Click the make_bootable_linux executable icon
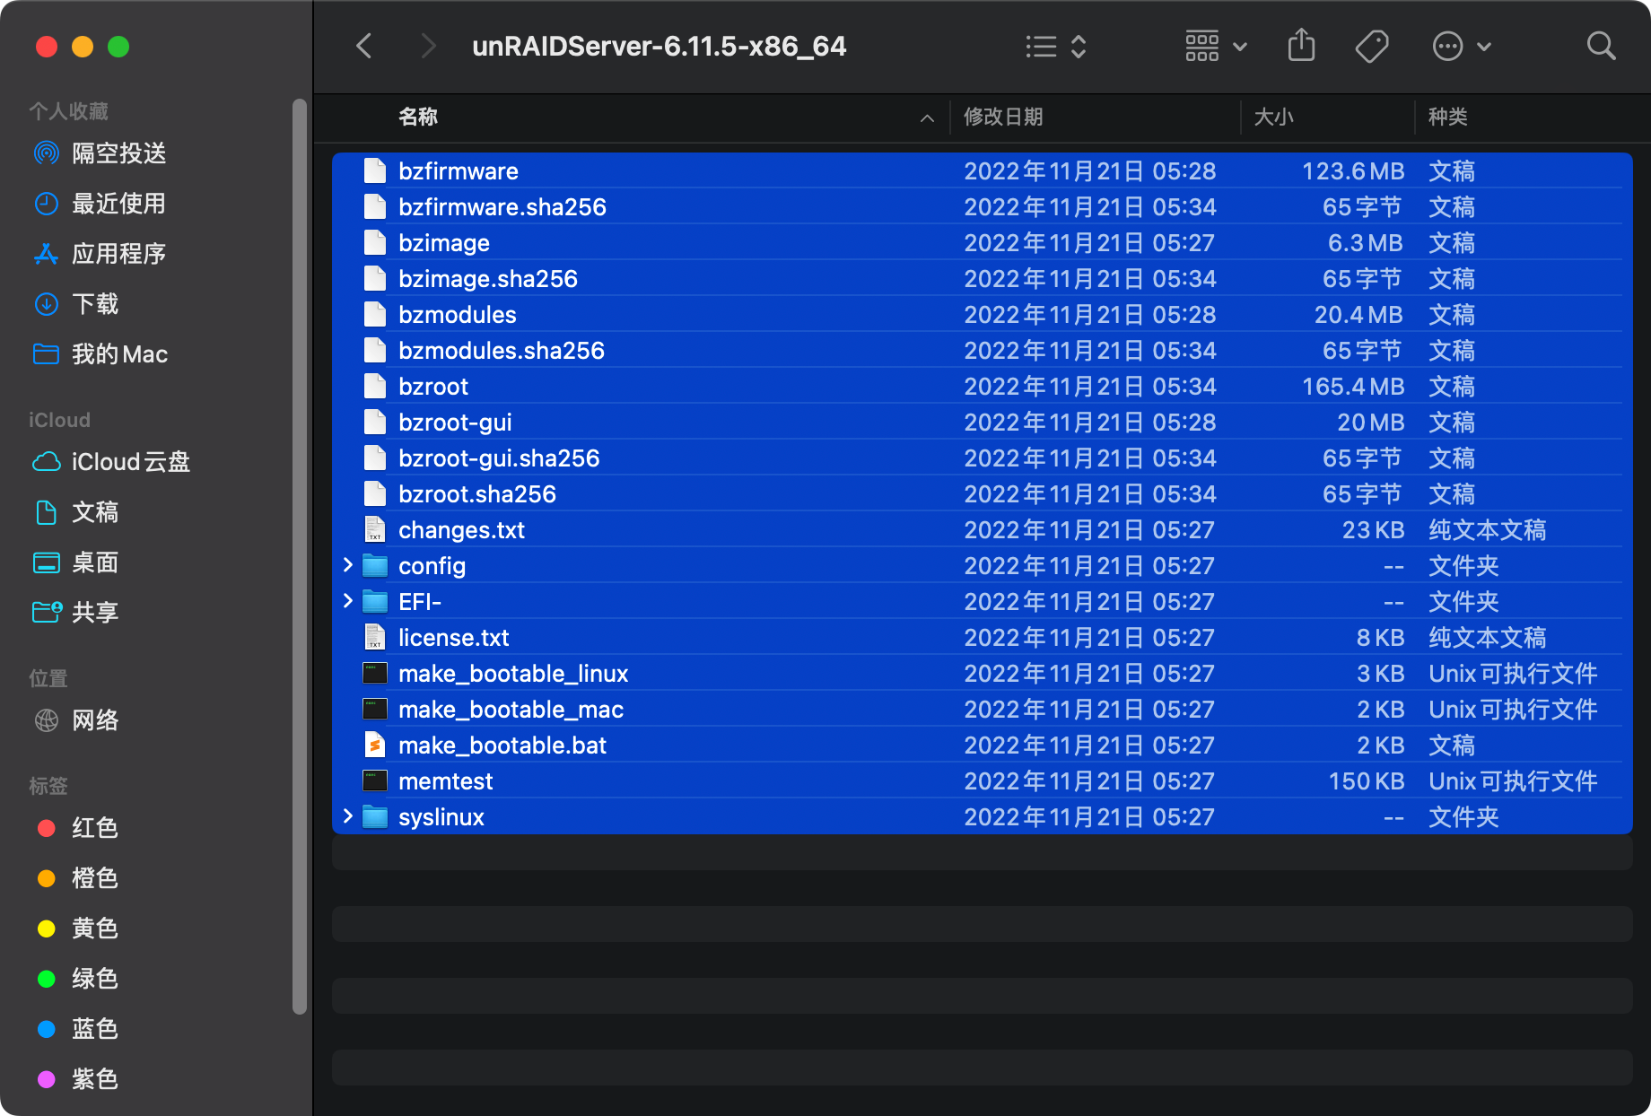 point(375,673)
